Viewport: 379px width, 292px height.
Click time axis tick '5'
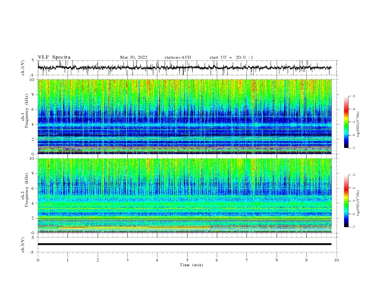coord(187,260)
